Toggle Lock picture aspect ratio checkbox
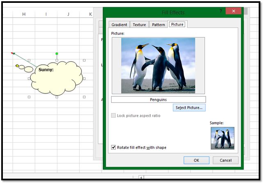264x184 pixels. tap(114, 116)
